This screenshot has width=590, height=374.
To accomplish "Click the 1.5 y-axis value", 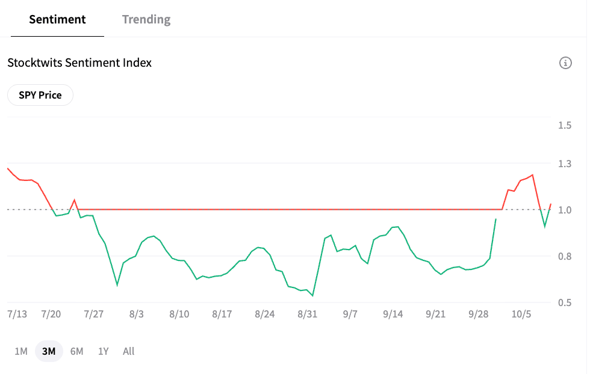I will pyautogui.click(x=565, y=125).
